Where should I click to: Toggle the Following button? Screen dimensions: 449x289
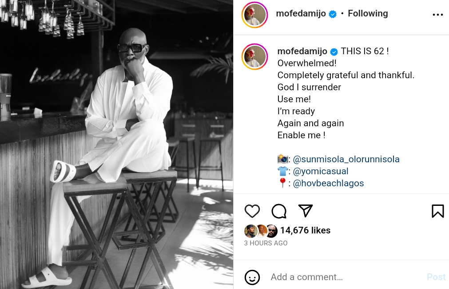[x=368, y=13]
